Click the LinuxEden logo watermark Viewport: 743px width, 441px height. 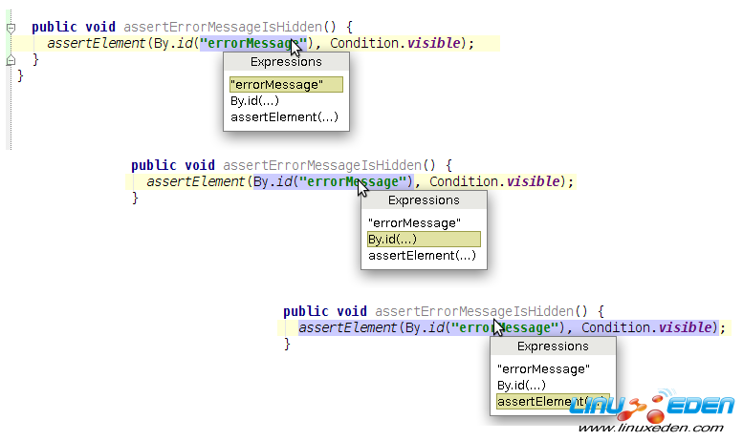(652, 407)
